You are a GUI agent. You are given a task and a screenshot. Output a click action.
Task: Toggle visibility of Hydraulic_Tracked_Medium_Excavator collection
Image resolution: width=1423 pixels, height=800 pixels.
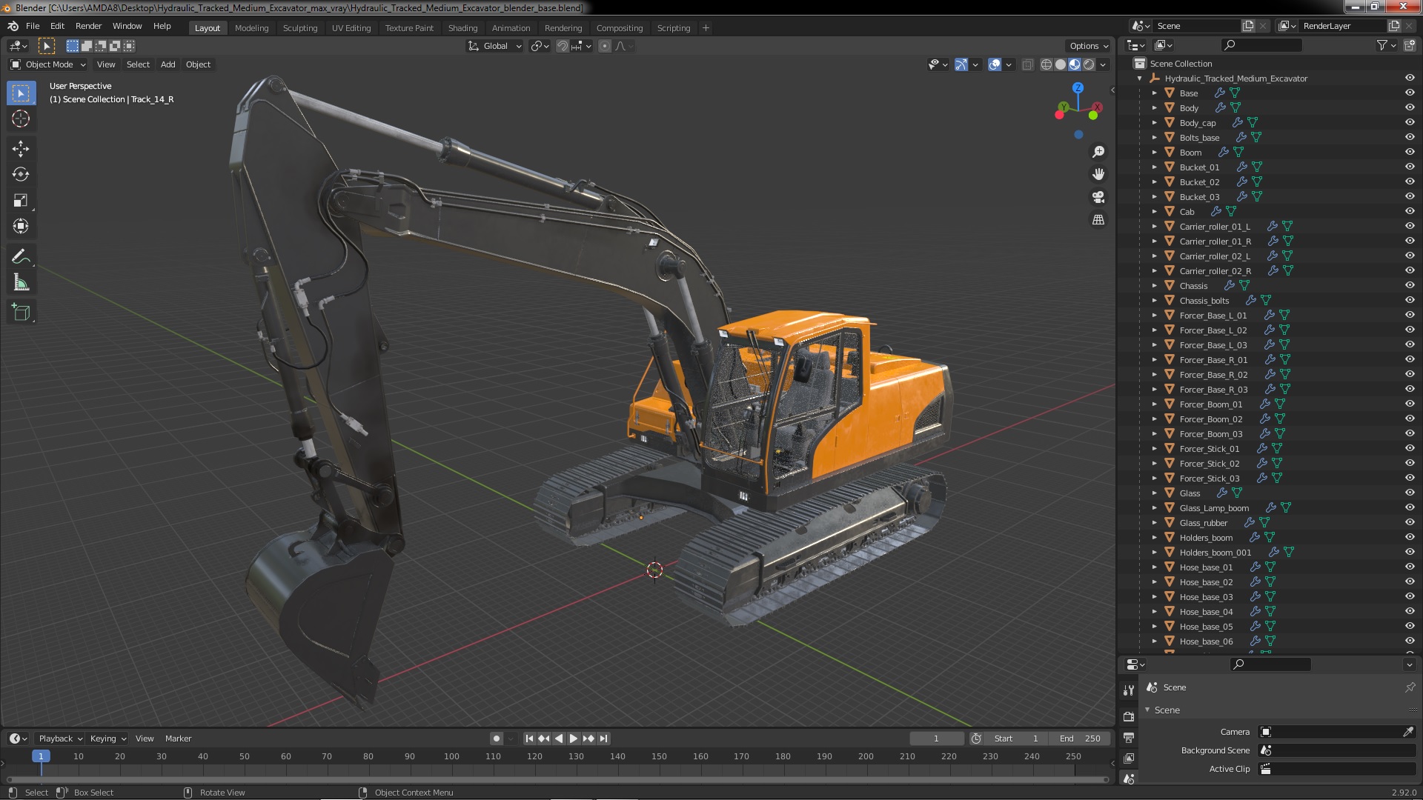[x=1410, y=79]
